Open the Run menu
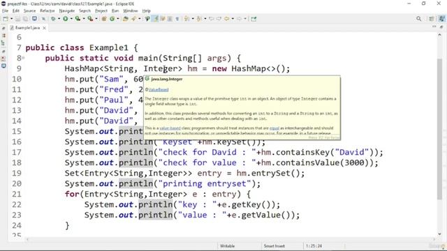The width and height of the screenshot is (447, 251). coord(115,11)
